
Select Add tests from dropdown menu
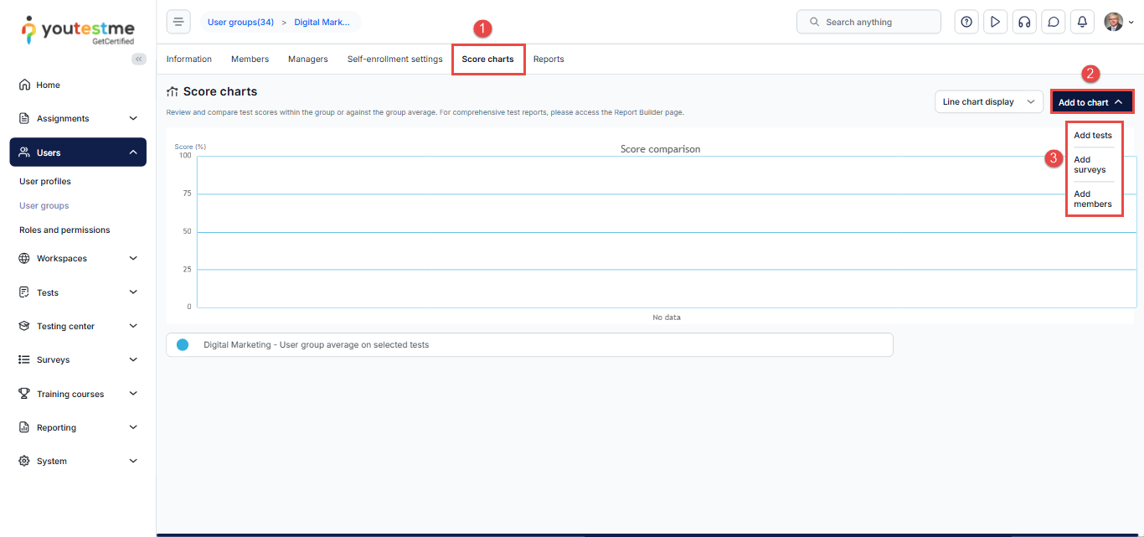click(x=1093, y=135)
